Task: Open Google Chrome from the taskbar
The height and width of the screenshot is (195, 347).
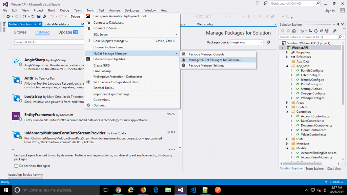Action: [x=118, y=190]
